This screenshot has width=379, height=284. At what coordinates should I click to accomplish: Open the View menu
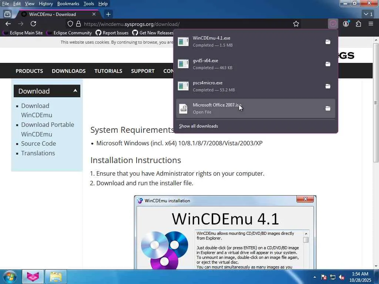pyautogui.click(x=30, y=4)
